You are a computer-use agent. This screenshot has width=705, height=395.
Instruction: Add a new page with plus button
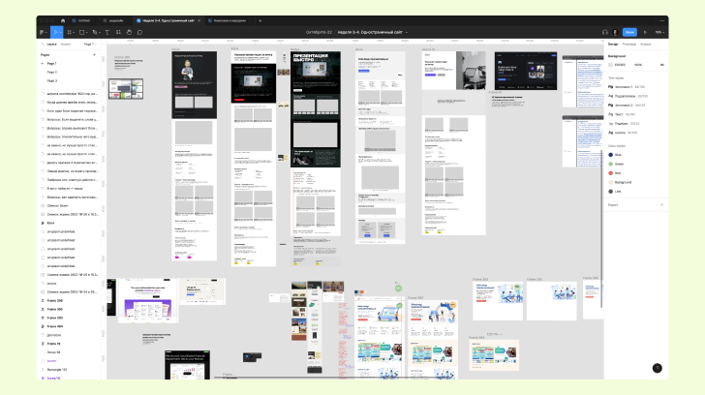click(x=95, y=55)
